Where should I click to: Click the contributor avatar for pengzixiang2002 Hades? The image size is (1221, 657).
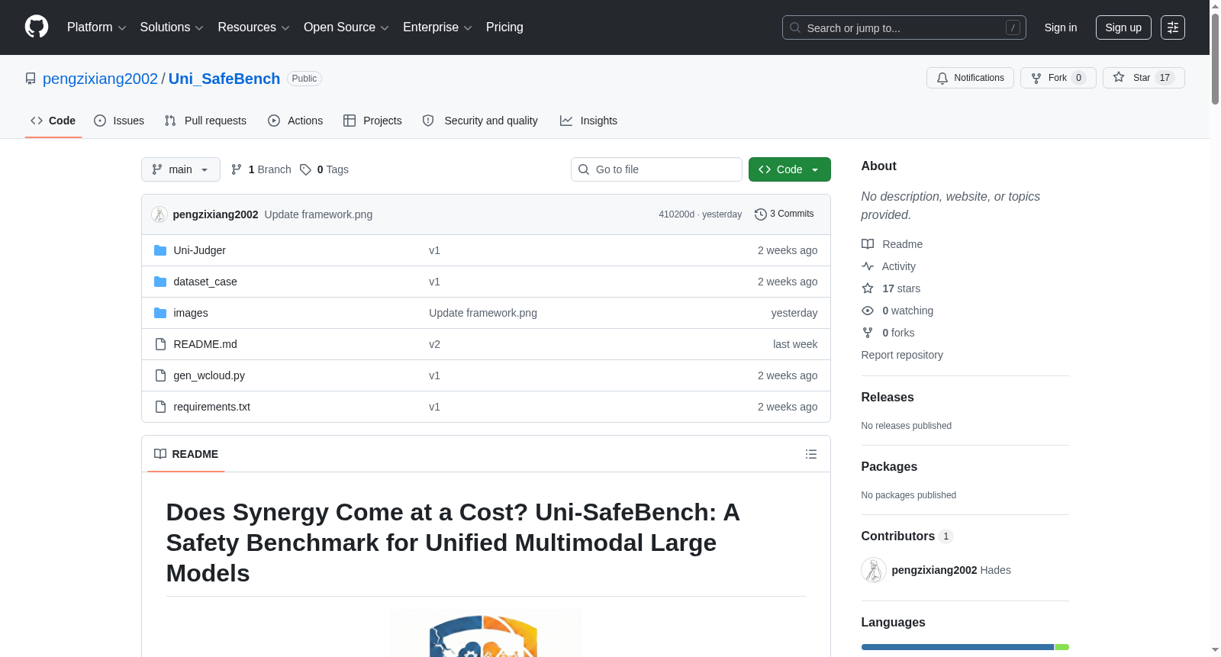tap(874, 570)
